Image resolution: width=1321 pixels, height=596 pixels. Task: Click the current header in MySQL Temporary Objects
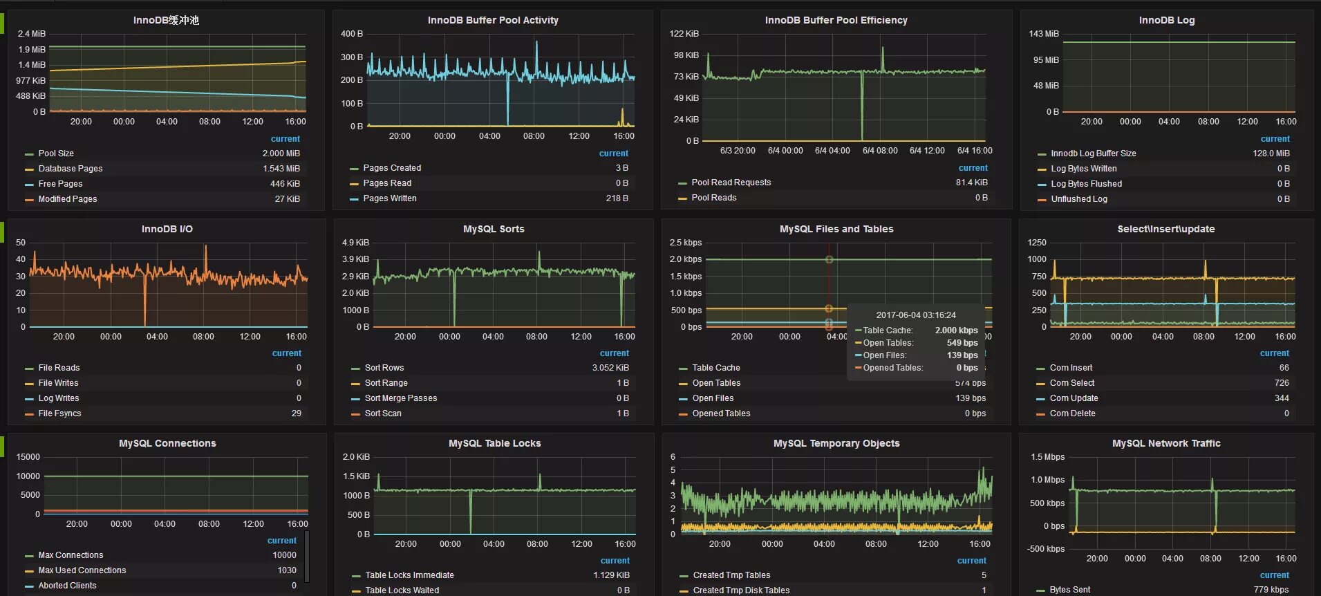971,561
